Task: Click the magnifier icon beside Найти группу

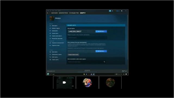Action: click(x=50, y=57)
